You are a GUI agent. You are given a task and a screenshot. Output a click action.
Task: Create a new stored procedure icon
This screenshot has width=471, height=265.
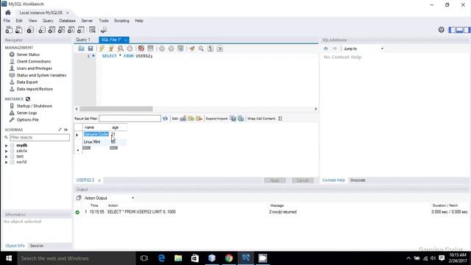tap(71, 29)
